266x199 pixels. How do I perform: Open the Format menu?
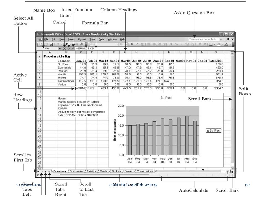(x=82, y=40)
